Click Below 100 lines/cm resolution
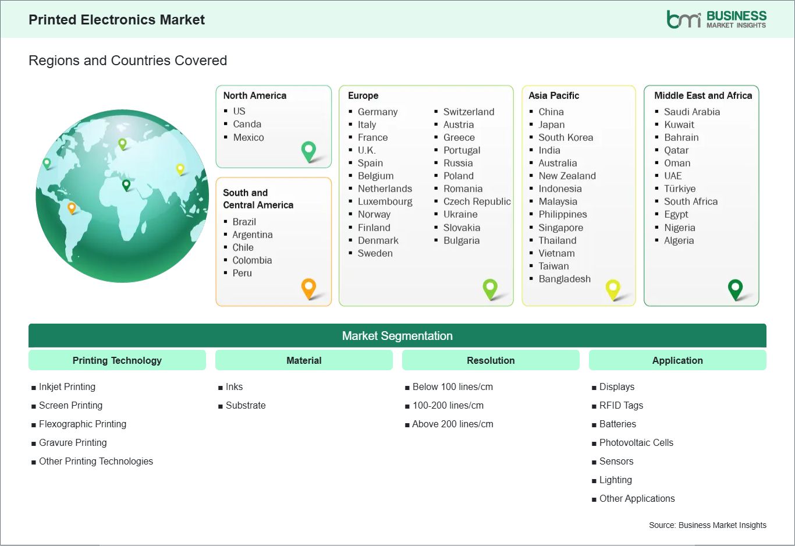 (x=453, y=387)
